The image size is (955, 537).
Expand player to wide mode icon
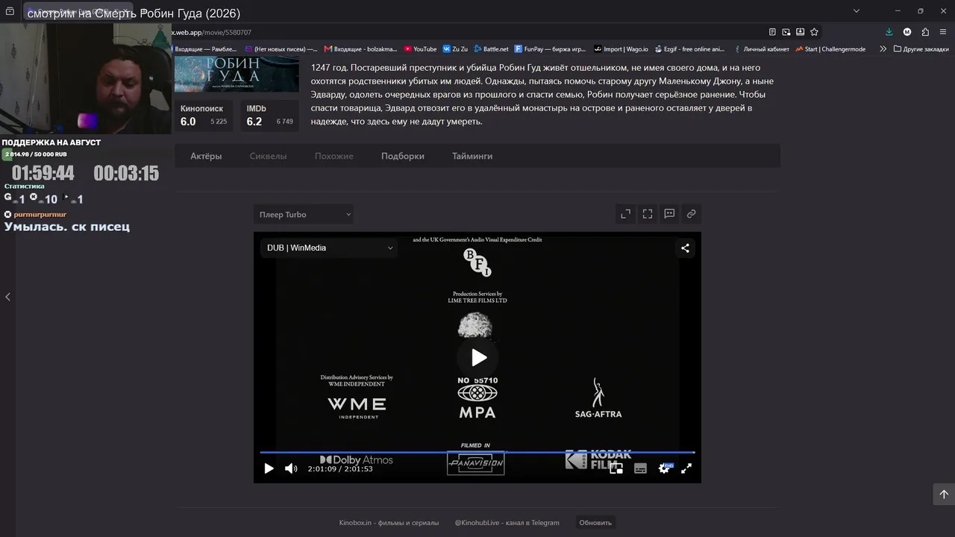coord(626,214)
